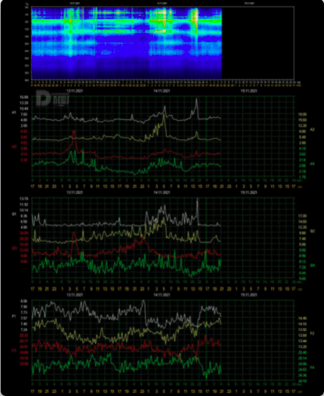This screenshot has width=324, height=396.
Task: Click the 16.00 axis value
Action: (24, 98)
